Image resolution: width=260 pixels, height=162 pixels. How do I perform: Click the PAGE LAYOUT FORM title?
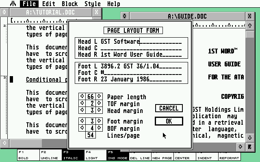click(x=133, y=30)
